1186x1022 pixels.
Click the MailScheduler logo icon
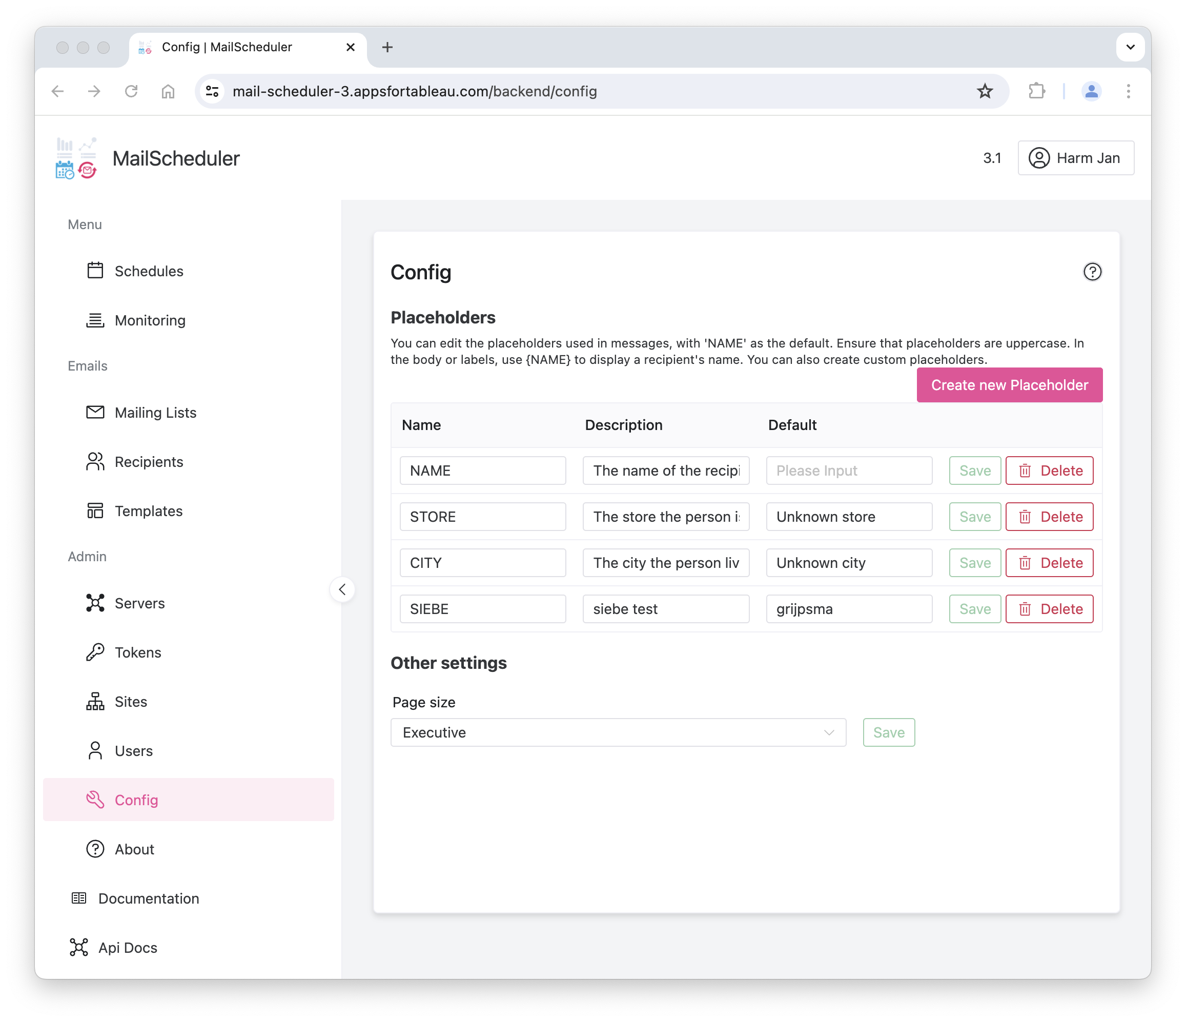pyautogui.click(x=76, y=158)
